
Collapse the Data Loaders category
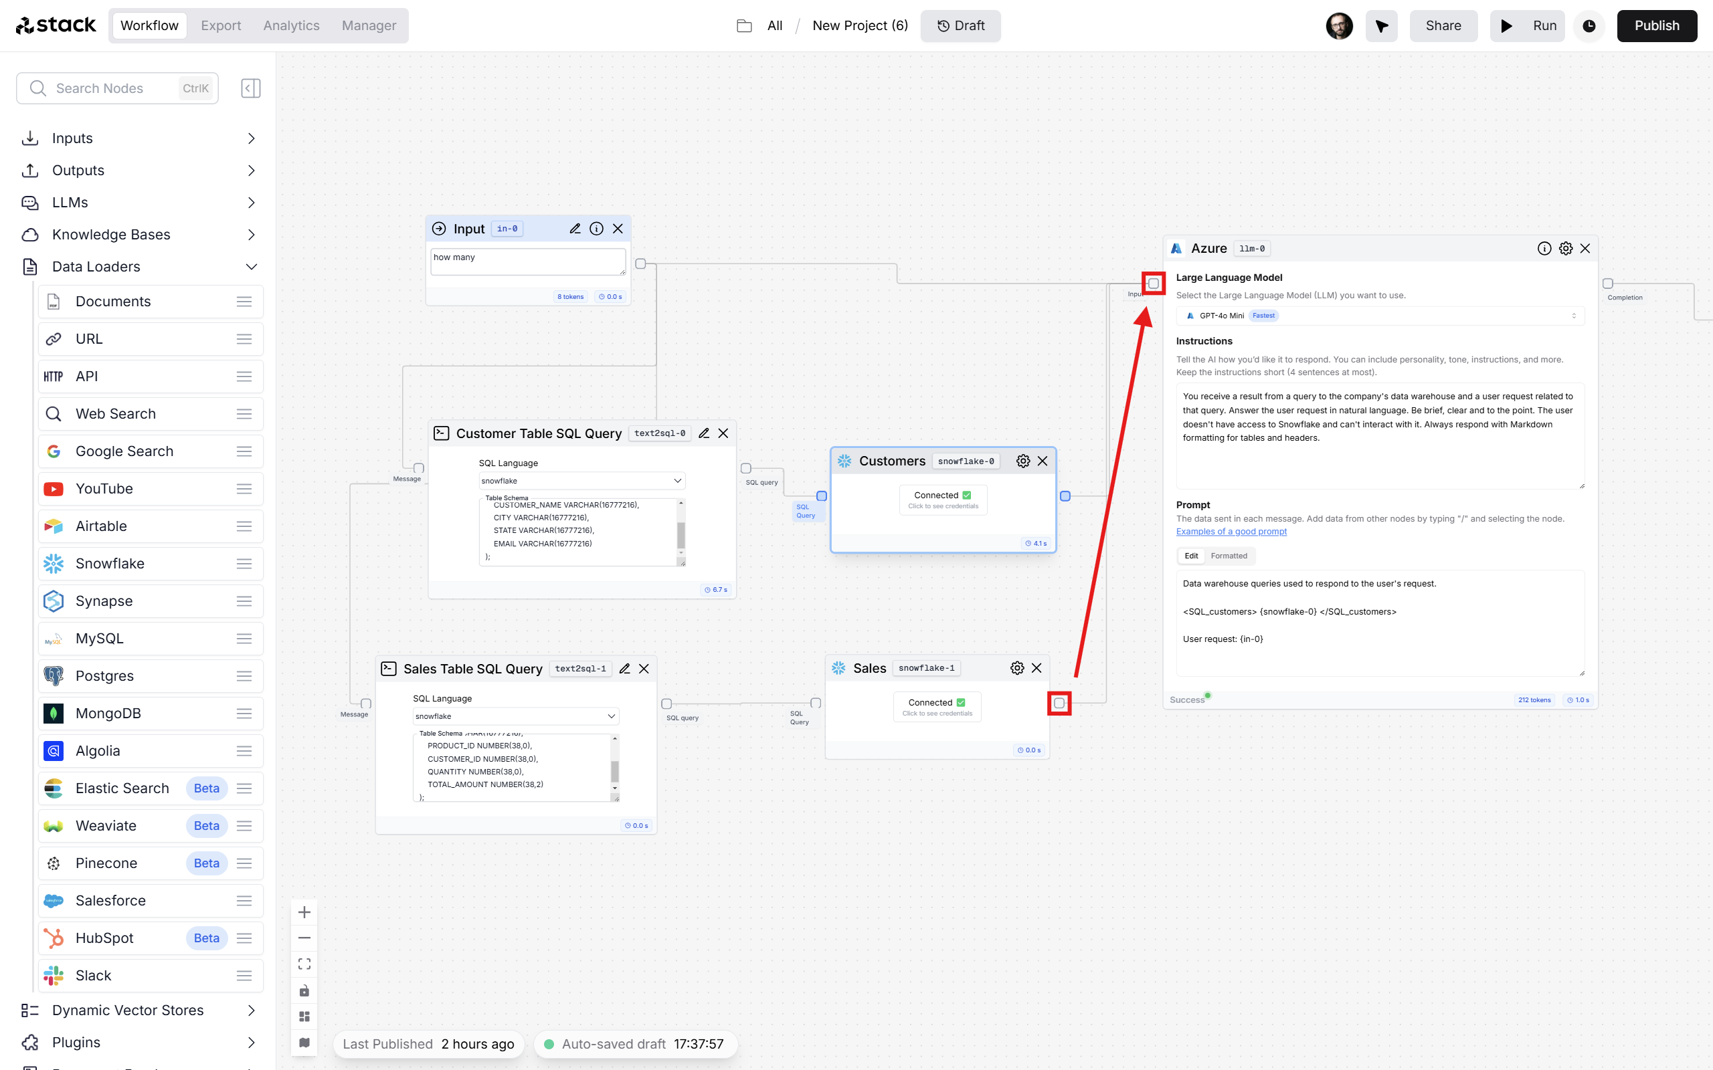point(139,267)
